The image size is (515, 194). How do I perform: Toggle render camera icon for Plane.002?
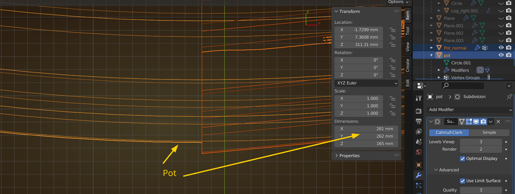click(x=509, y=33)
